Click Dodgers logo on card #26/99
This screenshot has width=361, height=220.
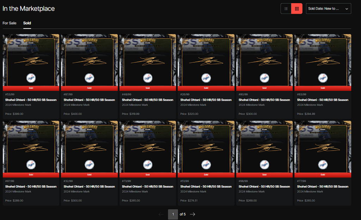pos(206,78)
